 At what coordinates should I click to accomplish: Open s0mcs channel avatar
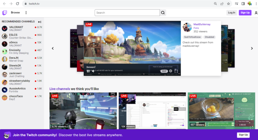point(5,44)
